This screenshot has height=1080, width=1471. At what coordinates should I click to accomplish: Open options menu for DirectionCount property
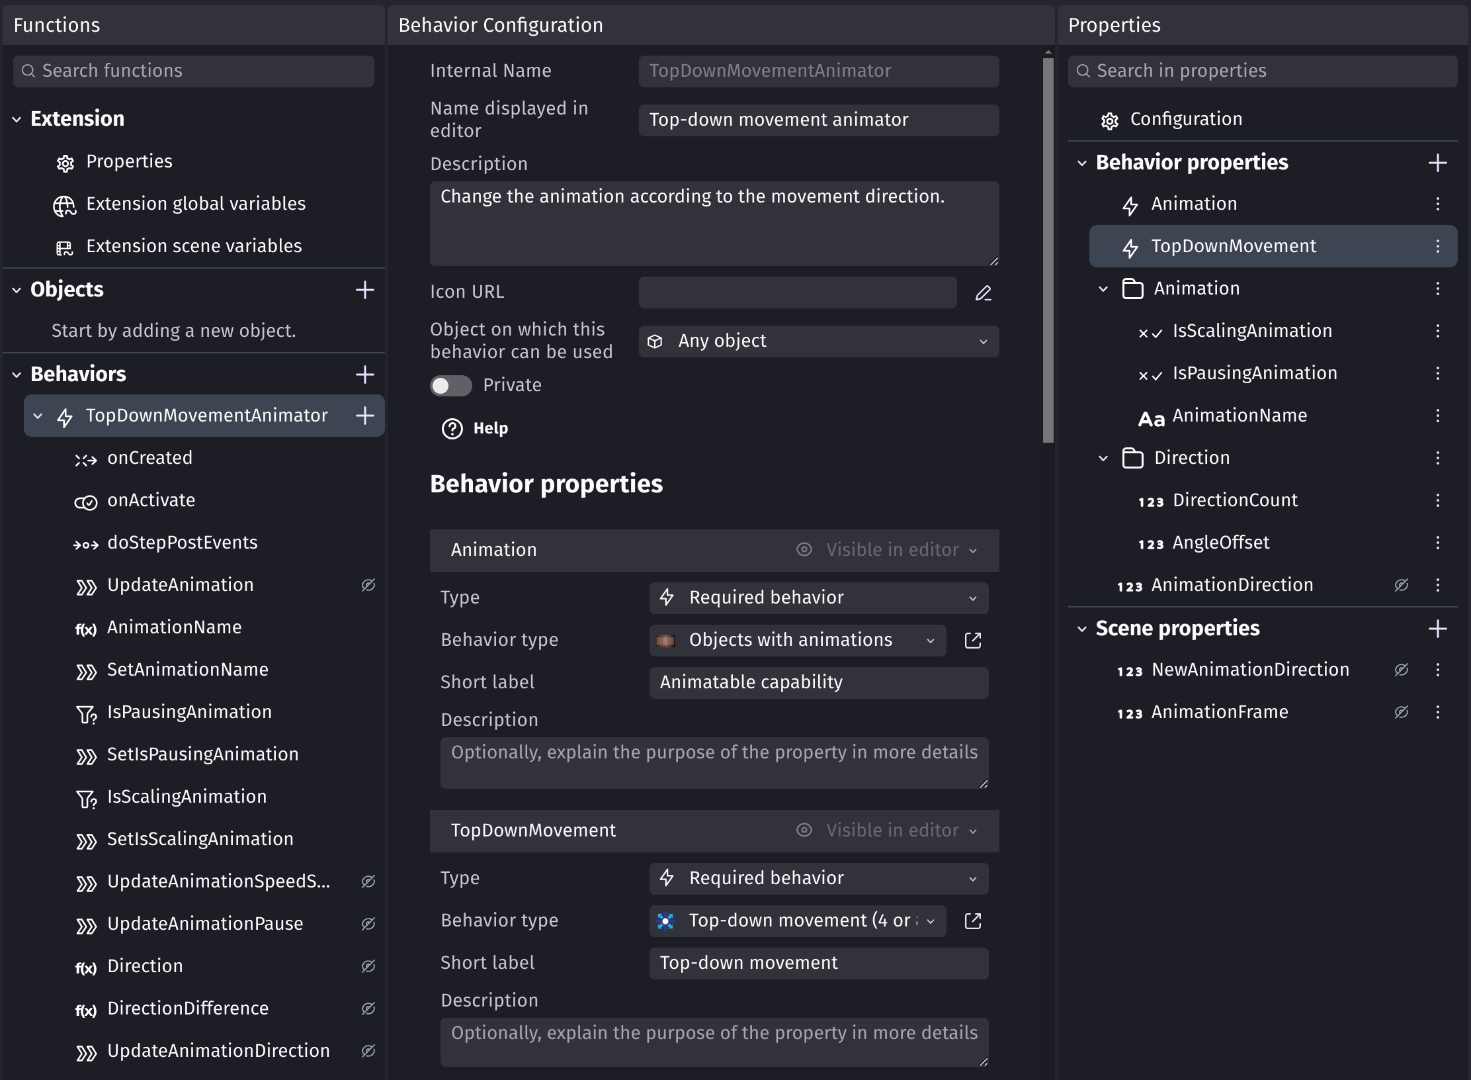tap(1437, 500)
